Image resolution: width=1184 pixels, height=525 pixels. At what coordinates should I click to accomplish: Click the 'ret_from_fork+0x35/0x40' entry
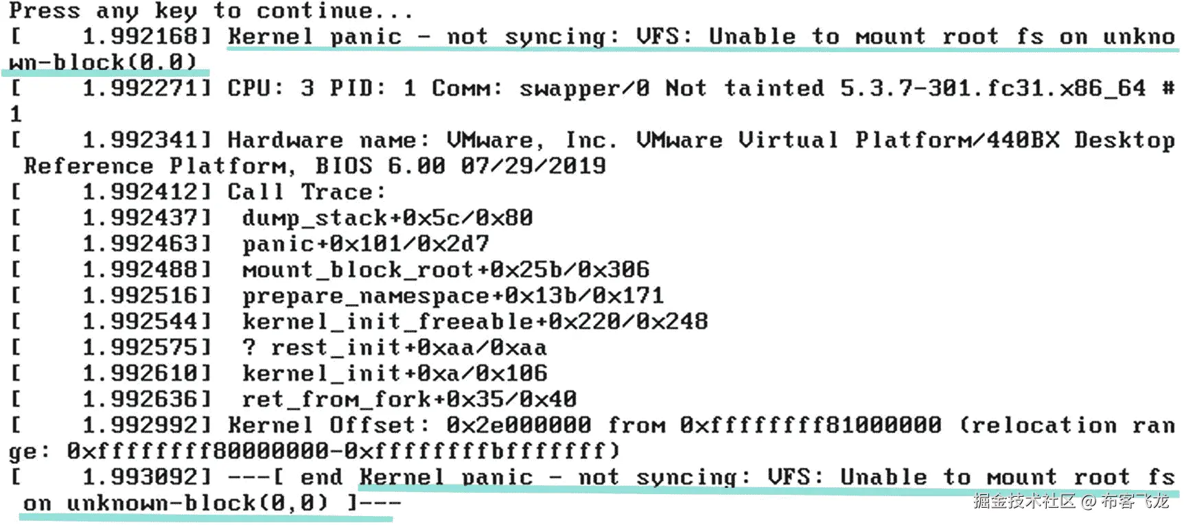tap(410, 399)
